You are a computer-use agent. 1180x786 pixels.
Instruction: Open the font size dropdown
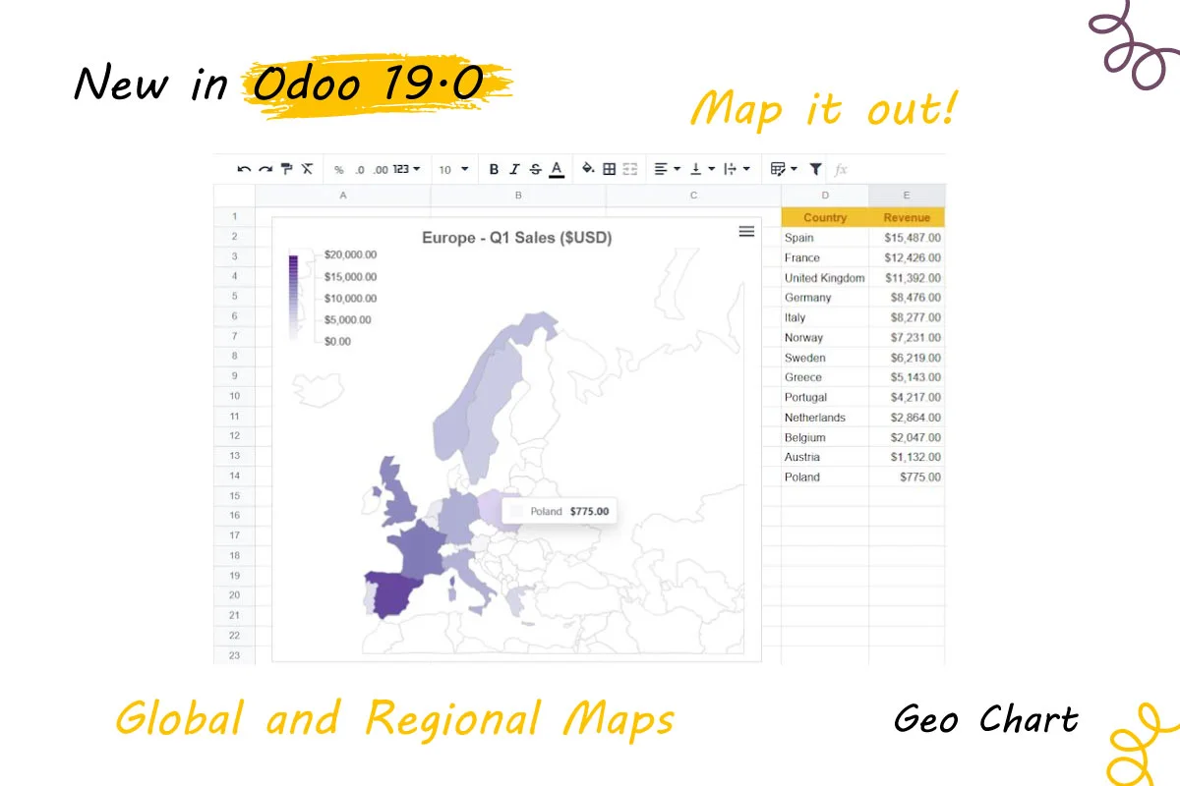coord(453,170)
